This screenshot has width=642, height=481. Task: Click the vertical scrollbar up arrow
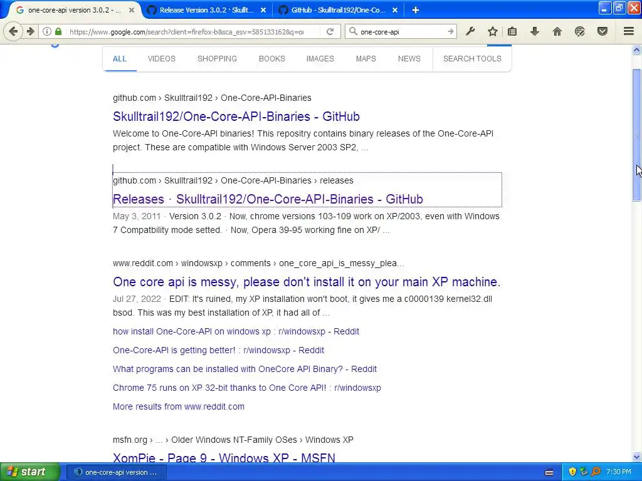[x=636, y=50]
